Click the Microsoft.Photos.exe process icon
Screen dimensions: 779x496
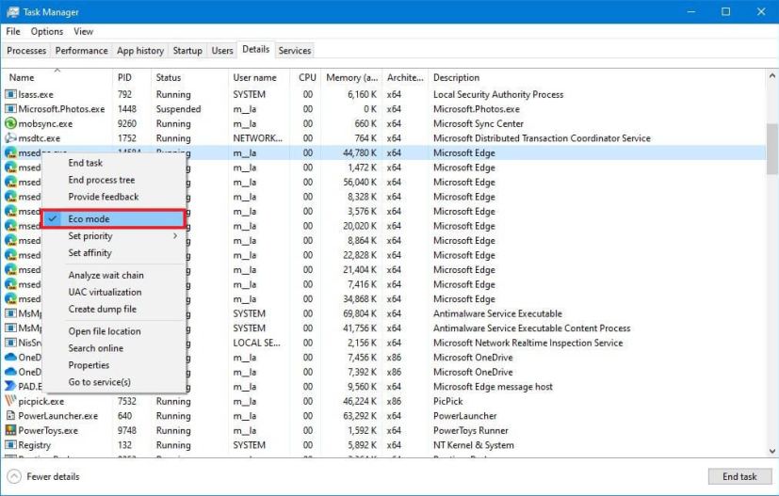(10, 109)
